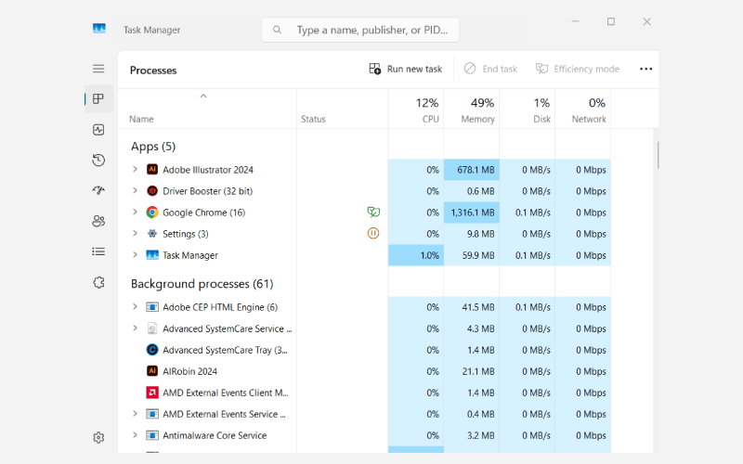
Task: Click the search box for processes
Action: click(x=371, y=30)
